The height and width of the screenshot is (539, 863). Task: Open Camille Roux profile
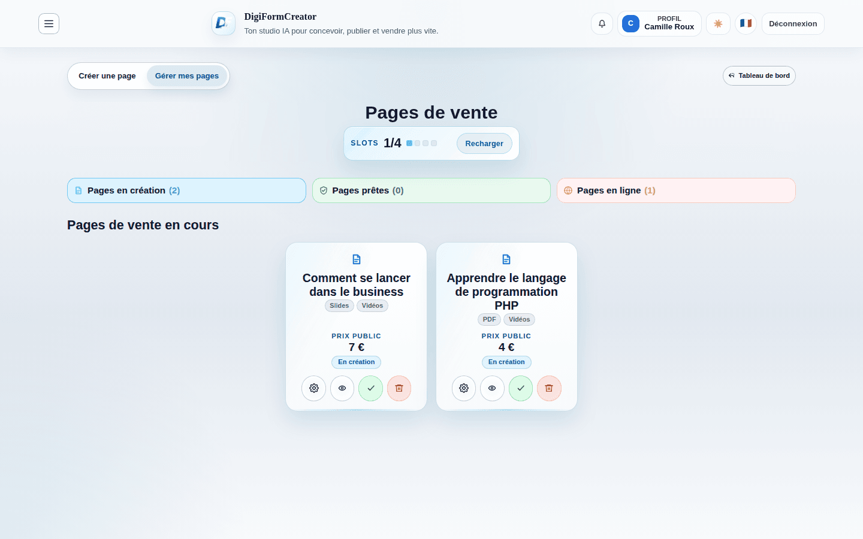659,24
